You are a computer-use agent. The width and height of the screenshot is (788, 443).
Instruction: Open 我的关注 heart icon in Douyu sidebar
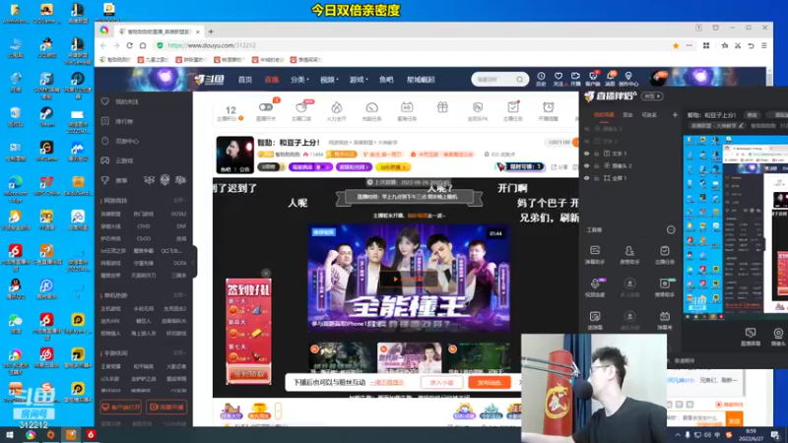tap(105, 101)
